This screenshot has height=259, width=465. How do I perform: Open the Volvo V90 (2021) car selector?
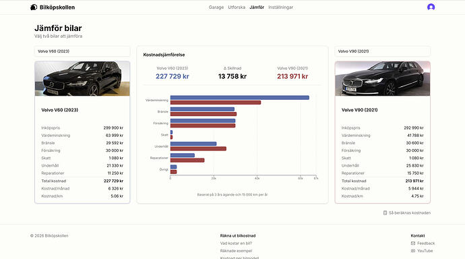(x=382, y=51)
